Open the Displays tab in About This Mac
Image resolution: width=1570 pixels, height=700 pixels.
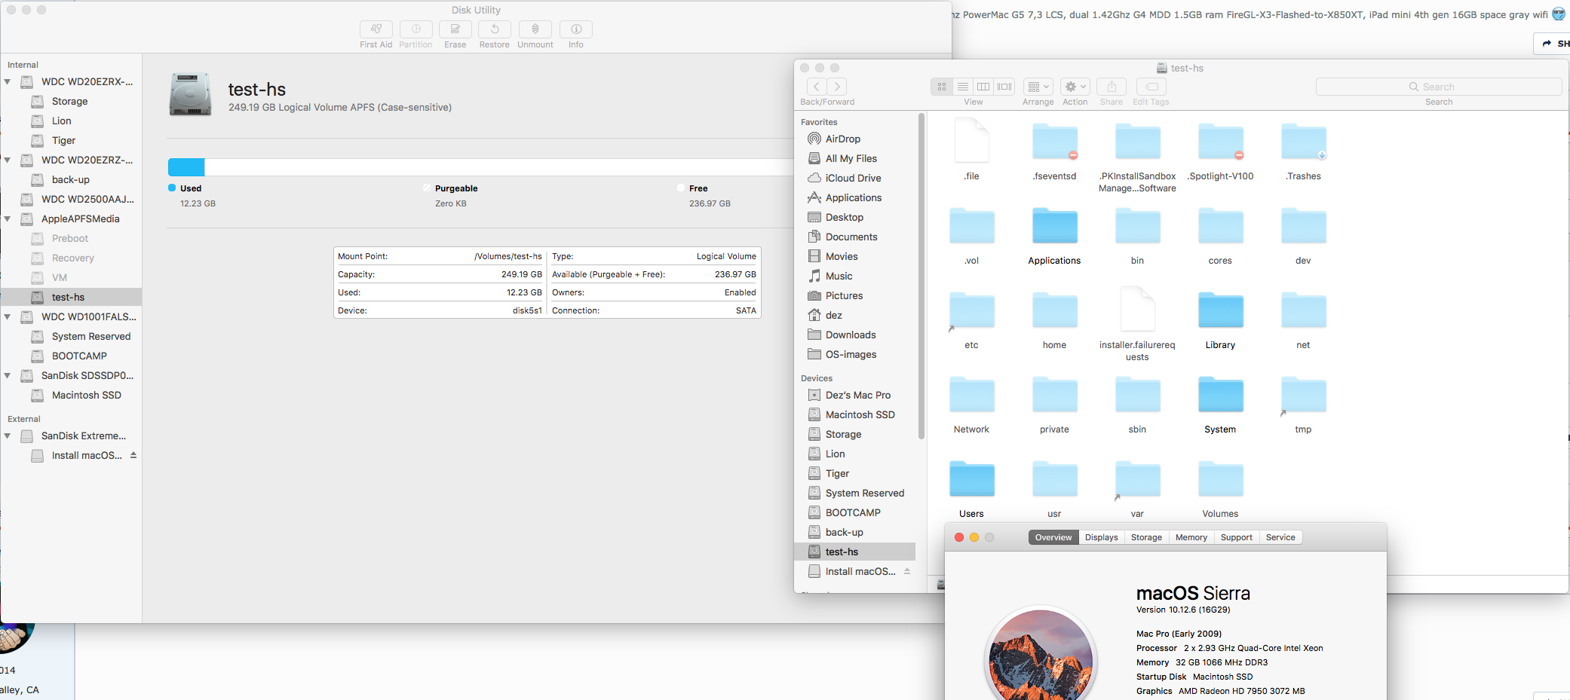(1101, 537)
